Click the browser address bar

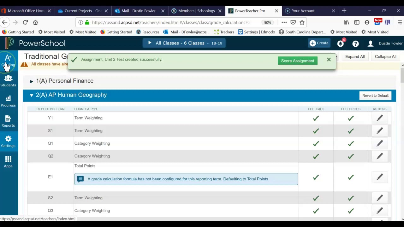point(170,22)
